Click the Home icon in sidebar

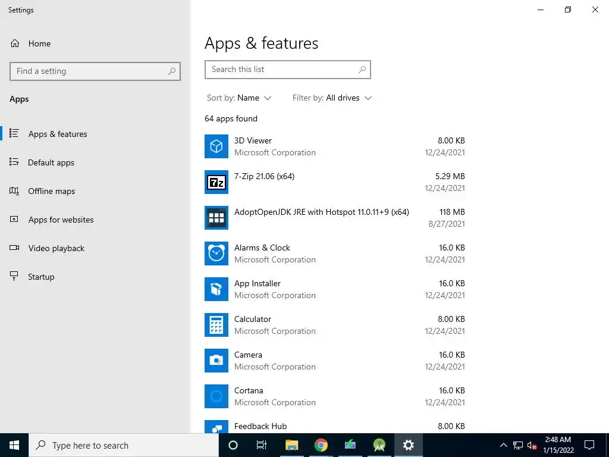15,43
